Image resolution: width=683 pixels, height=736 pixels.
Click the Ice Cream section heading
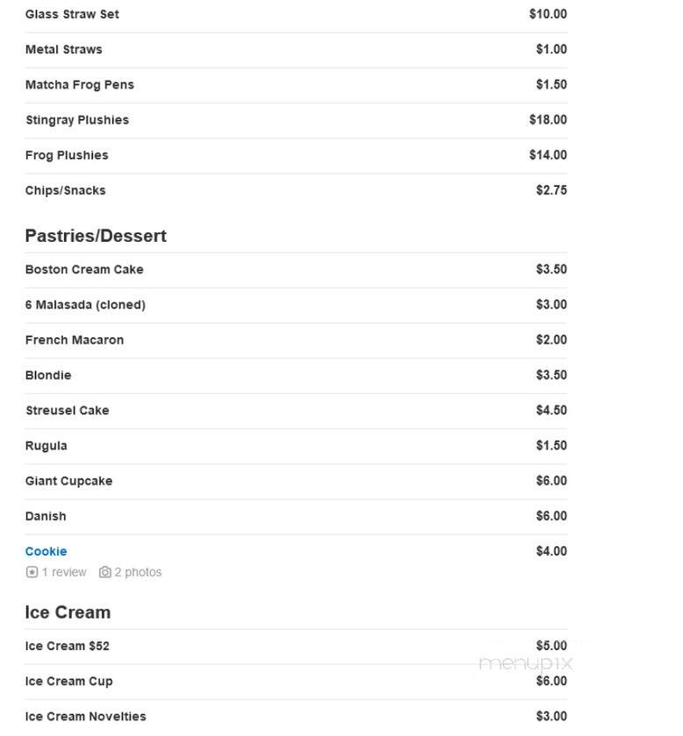pyautogui.click(x=68, y=612)
